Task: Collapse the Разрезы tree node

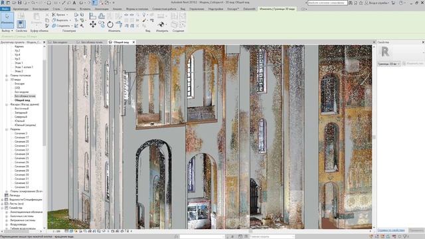Action: (7, 129)
